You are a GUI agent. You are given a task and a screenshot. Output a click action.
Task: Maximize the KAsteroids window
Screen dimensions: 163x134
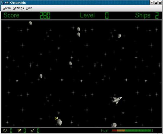click(x=156, y=3)
